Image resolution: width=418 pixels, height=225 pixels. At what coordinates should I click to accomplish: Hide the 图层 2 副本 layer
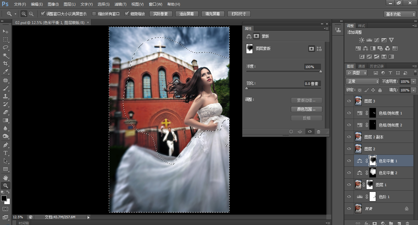click(349, 137)
